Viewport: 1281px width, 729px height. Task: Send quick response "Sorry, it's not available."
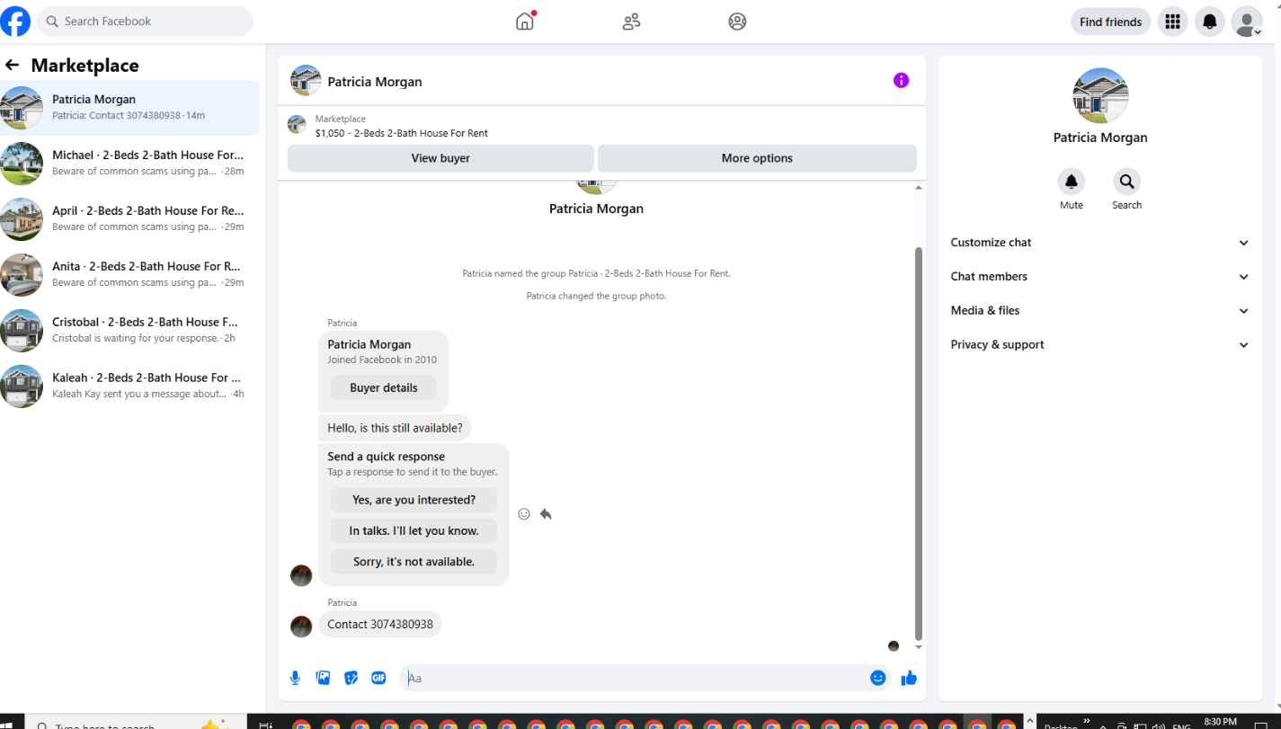point(414,562)
